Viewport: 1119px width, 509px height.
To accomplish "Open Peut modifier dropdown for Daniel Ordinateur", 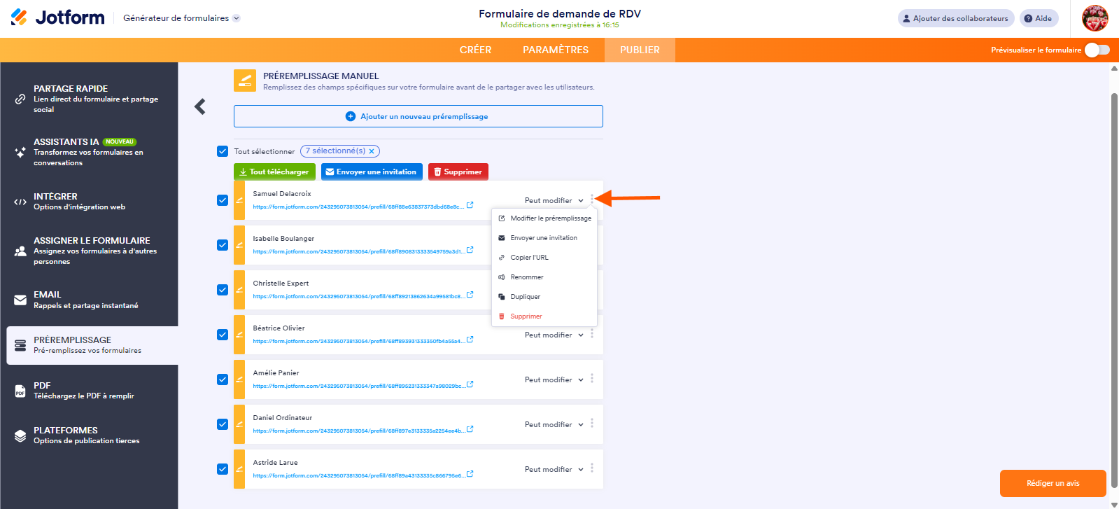I will click(x=554, y=424).
